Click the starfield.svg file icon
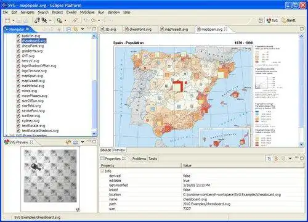This screenshot has width=308, height=222. [18, 105]
